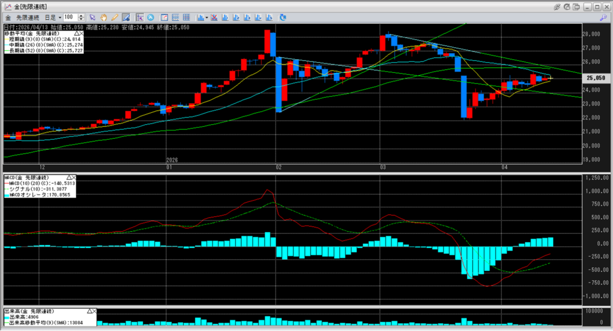Expand the arrow next to bar chart icon
The width and height of the screenshot is (613, 331).
(207, 17)
